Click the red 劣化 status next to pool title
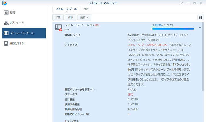206x122 pixels. coord(97,26)
